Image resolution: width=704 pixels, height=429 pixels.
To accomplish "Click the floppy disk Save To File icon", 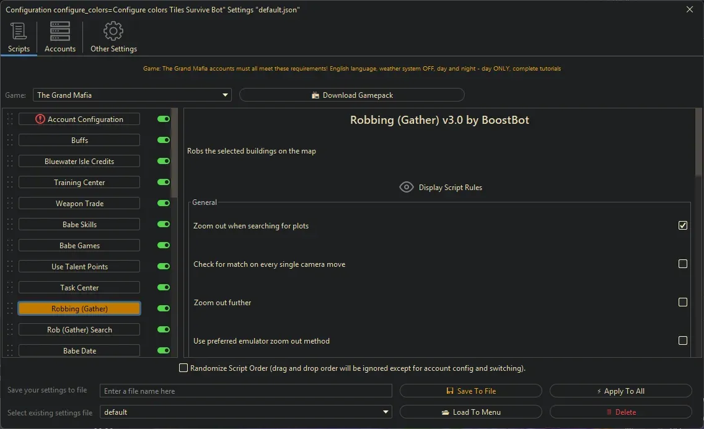I will pyautogui.click(x=449, y=391).
